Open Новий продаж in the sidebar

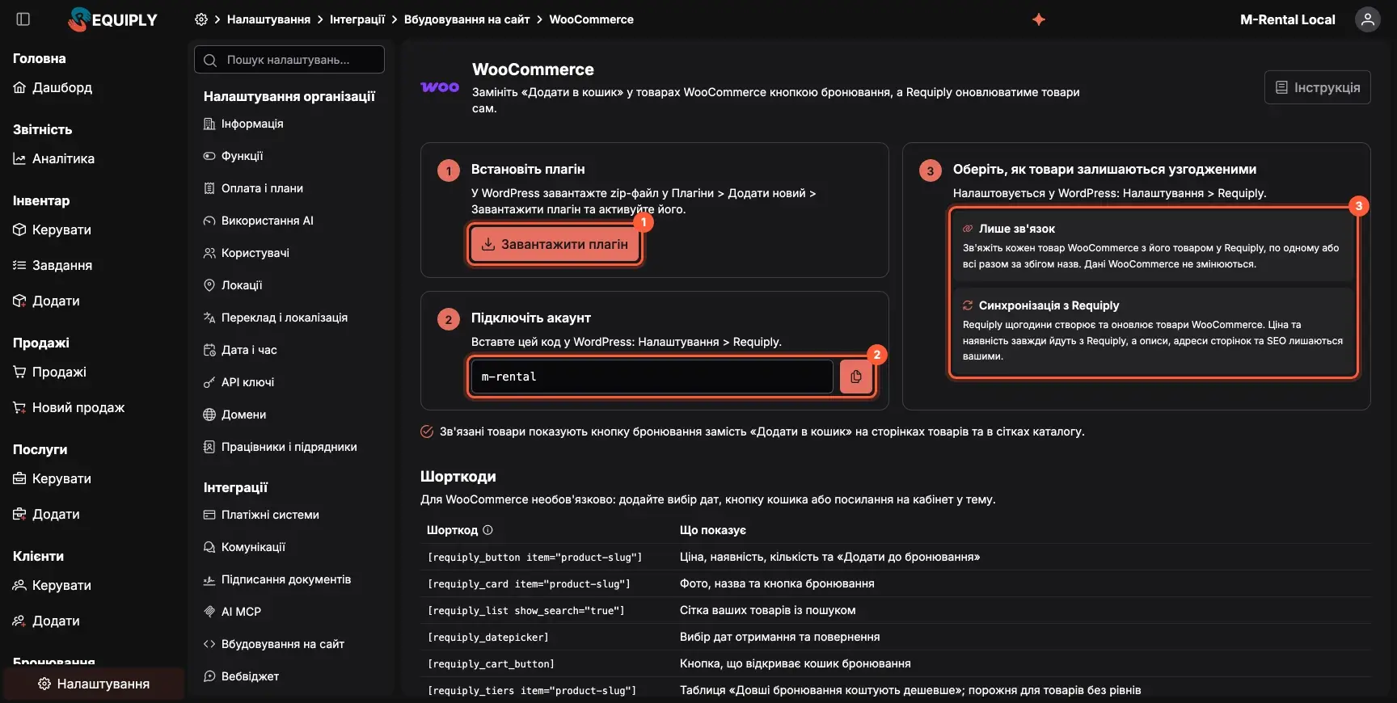[69, 407]
